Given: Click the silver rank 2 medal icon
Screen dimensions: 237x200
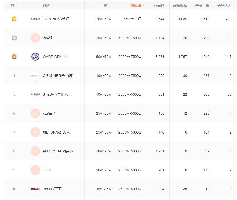Looking at the screenshot, I should 14,38.
